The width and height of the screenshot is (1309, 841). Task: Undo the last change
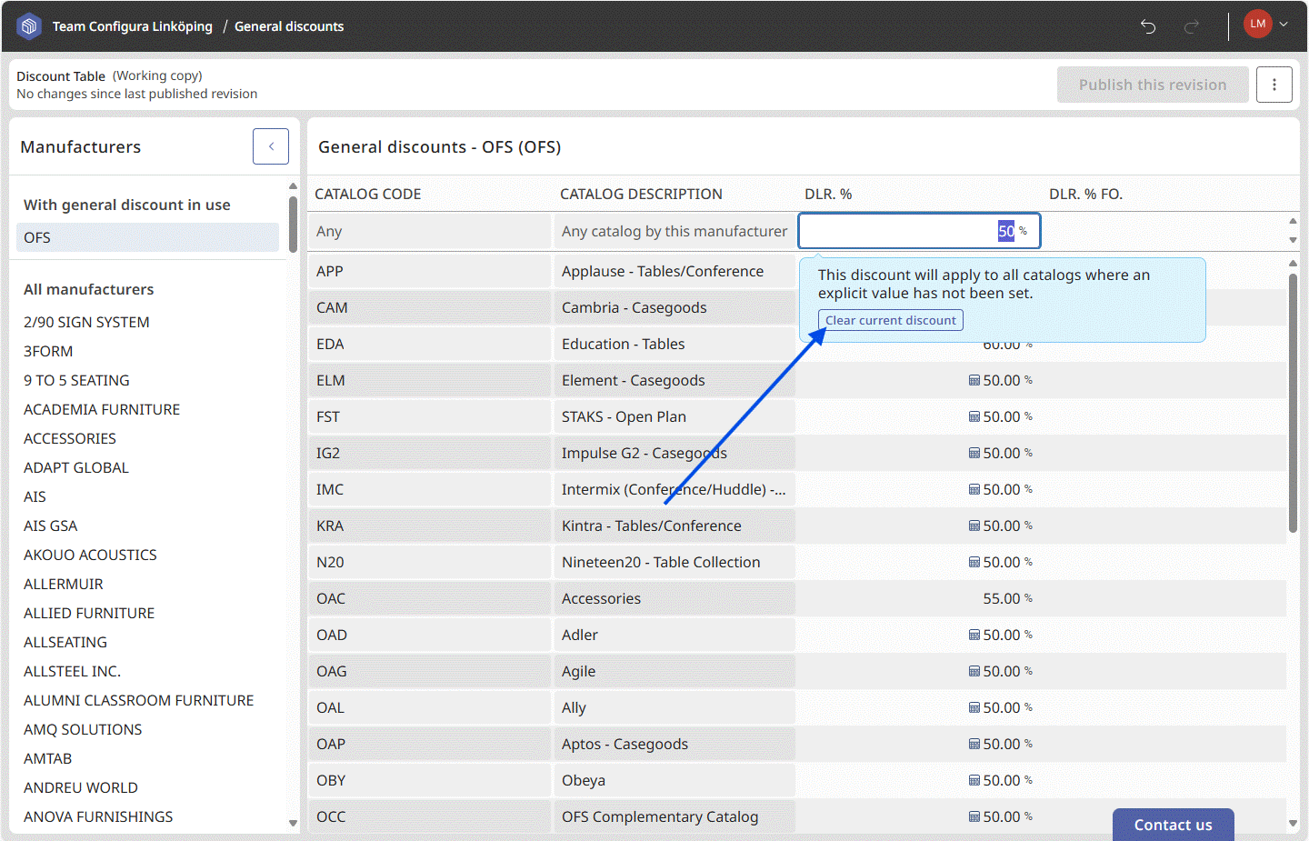click(x=1148, y=26)
